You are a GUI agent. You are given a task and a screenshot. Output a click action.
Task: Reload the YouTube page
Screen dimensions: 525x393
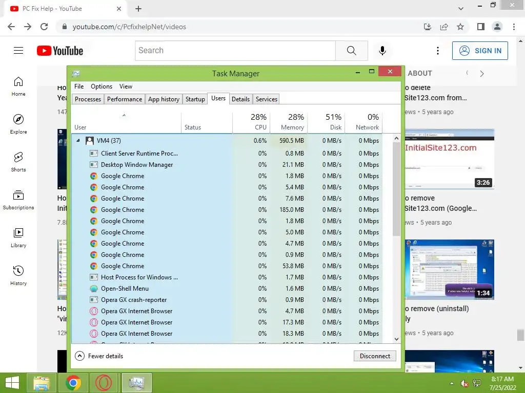pos(44,27)
